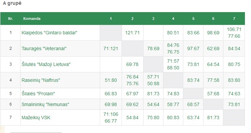Select the 88:50 result for Šilutės
This screenshot has width=251, height=133.
tap(173, 68)
